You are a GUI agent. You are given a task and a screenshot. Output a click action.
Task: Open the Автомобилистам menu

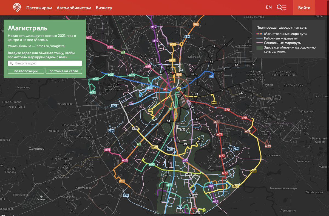click(74, 8)
